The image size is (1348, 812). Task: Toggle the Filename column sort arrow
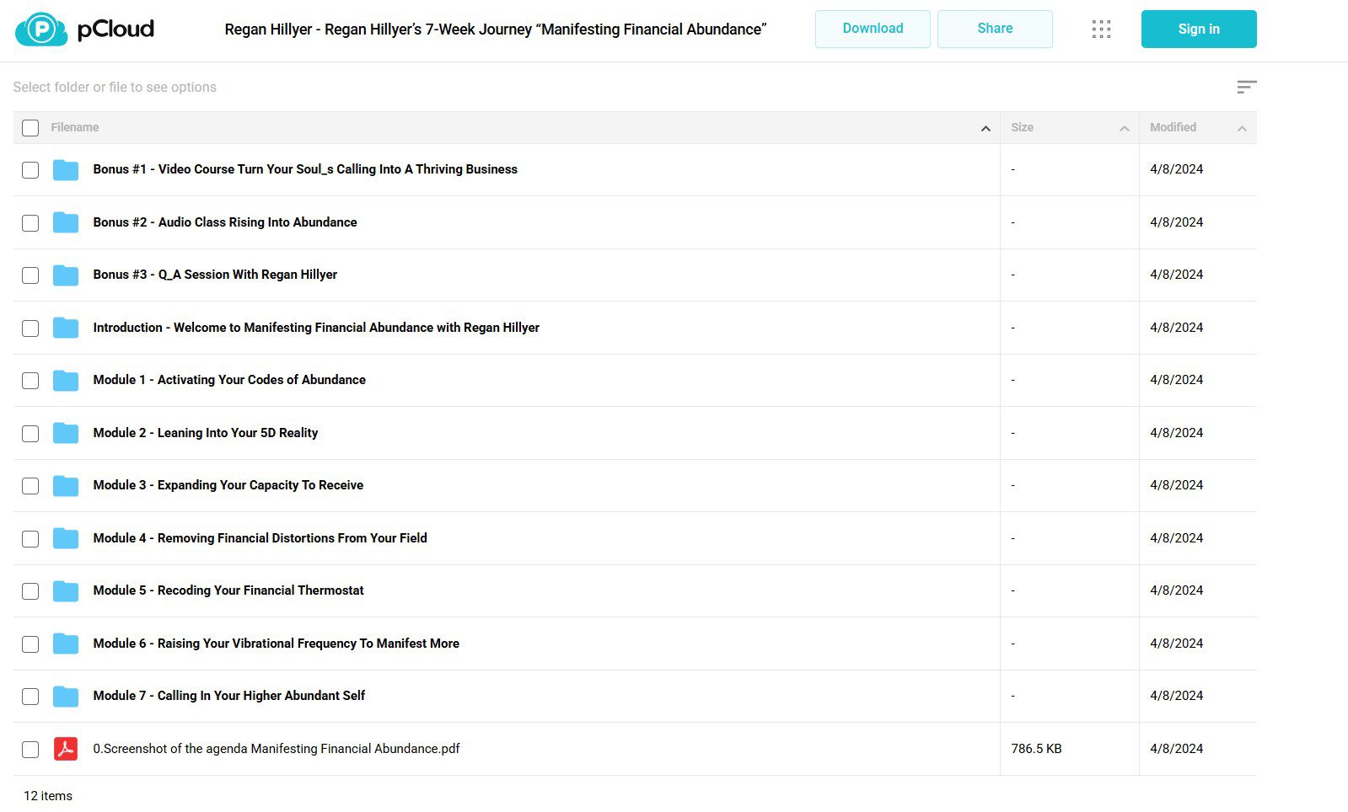(x=985, y=128)
